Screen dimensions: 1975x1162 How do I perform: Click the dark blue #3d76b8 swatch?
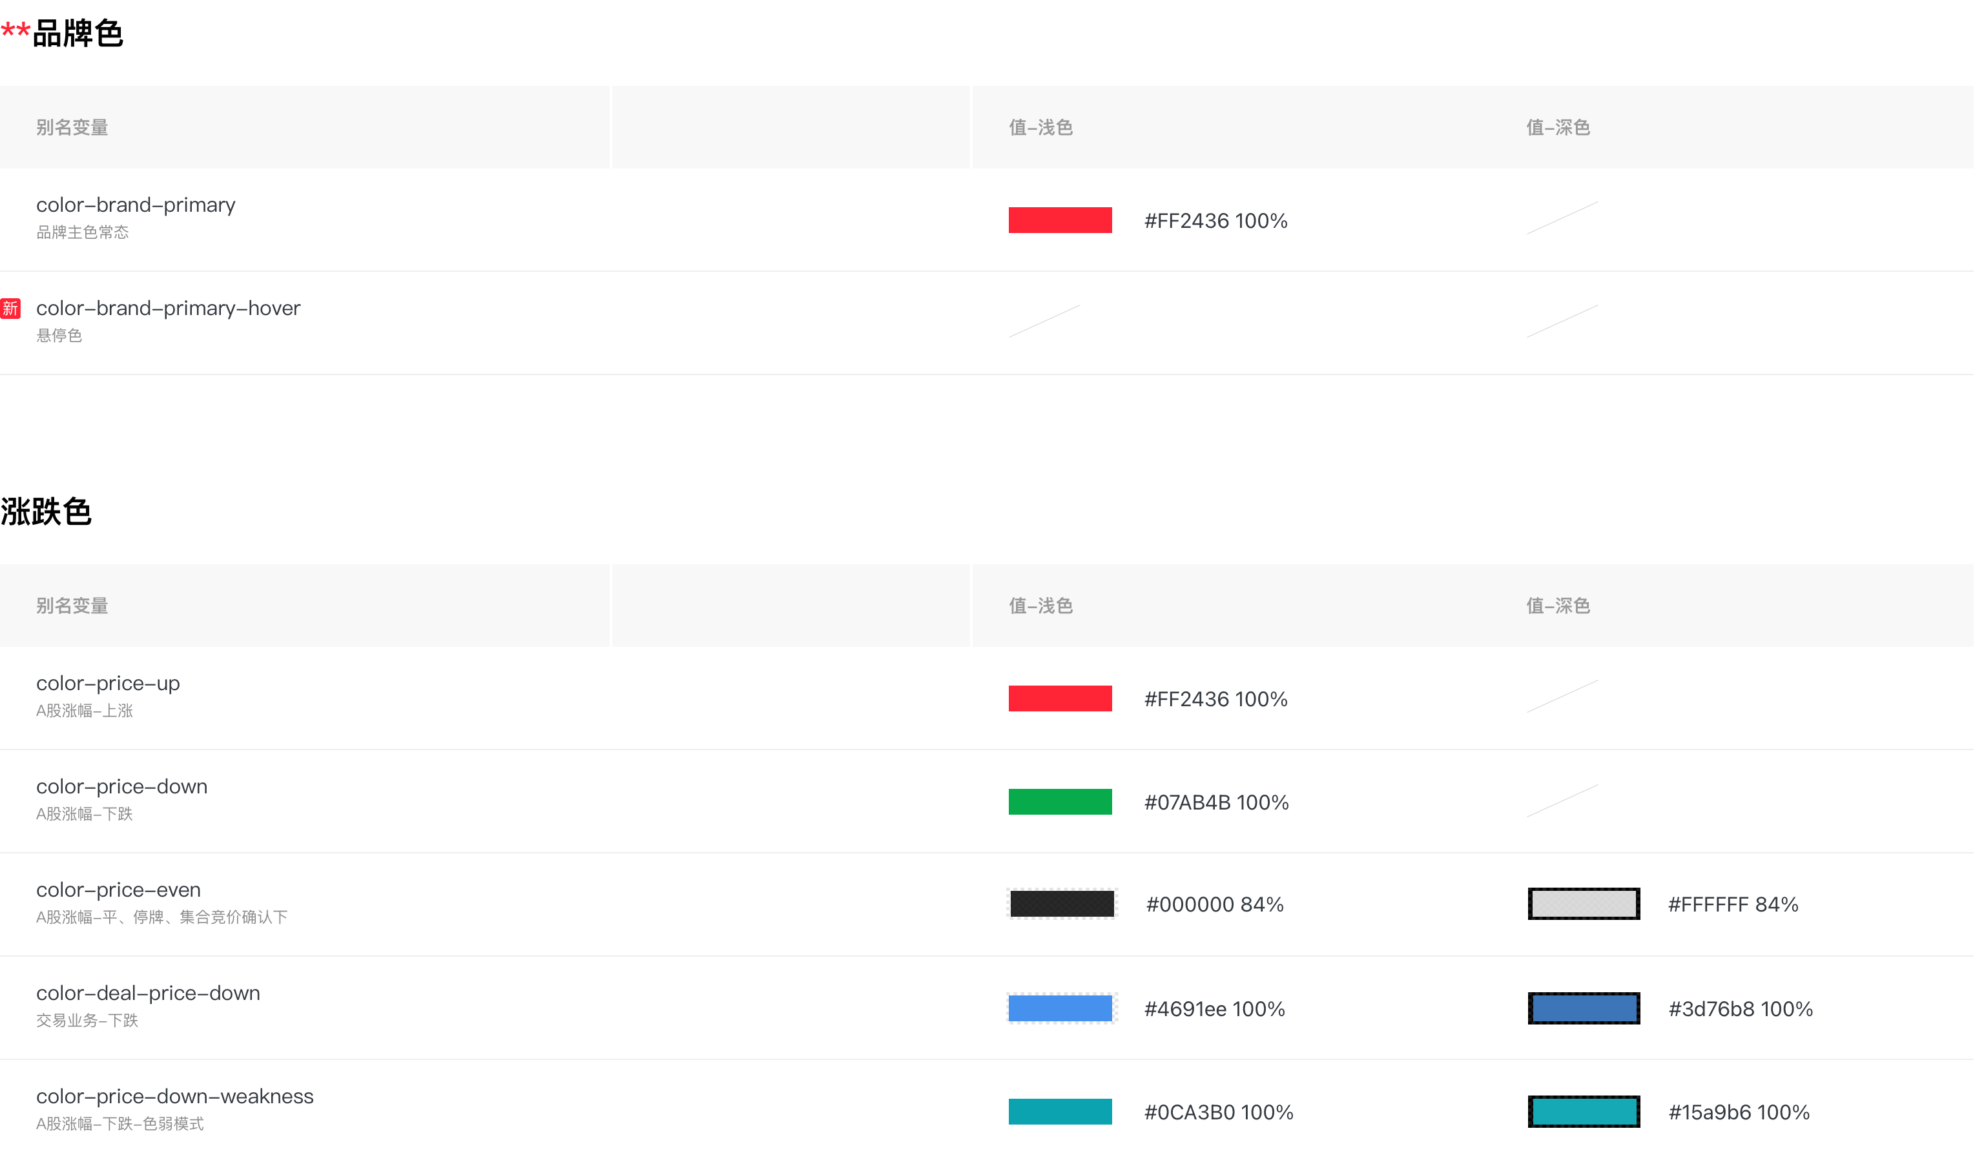(1583, 1008)
